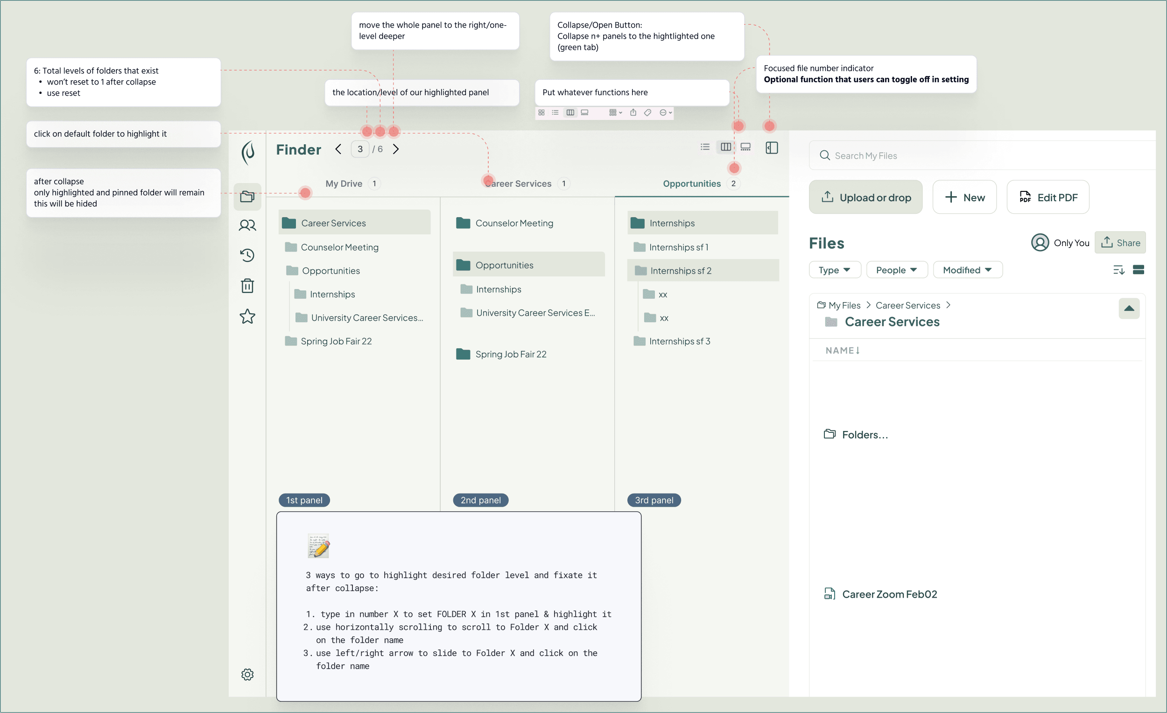
Task: Click the leaf app logo
Action: click(248, 153)
